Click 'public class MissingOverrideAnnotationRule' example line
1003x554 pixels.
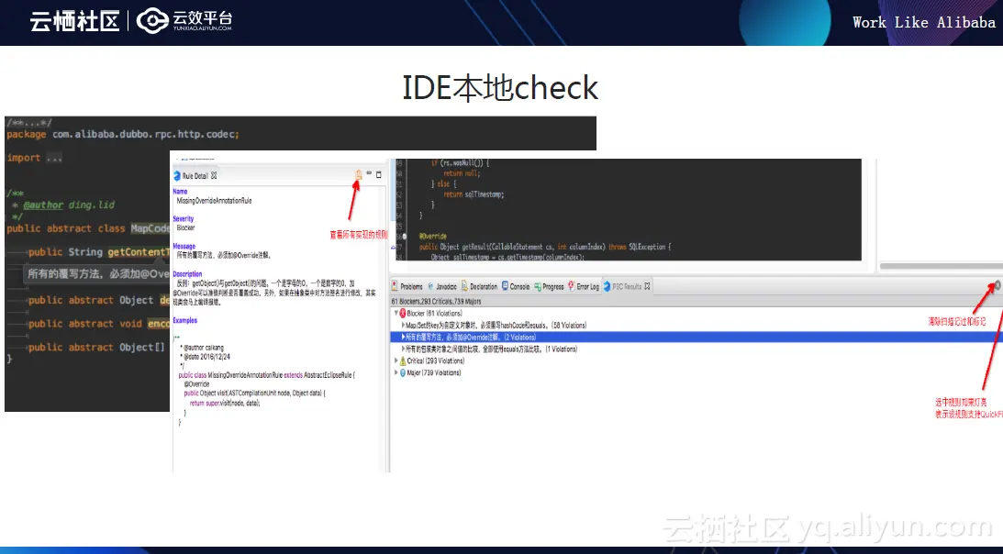point(266,375)
